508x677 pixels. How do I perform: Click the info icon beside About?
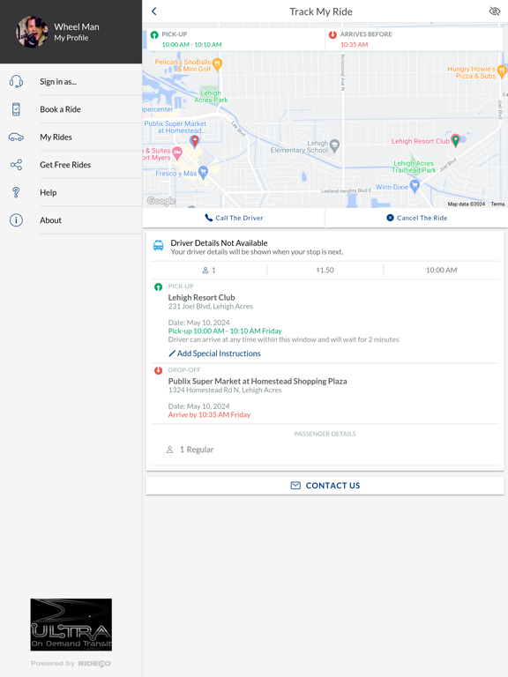[16, 220]
